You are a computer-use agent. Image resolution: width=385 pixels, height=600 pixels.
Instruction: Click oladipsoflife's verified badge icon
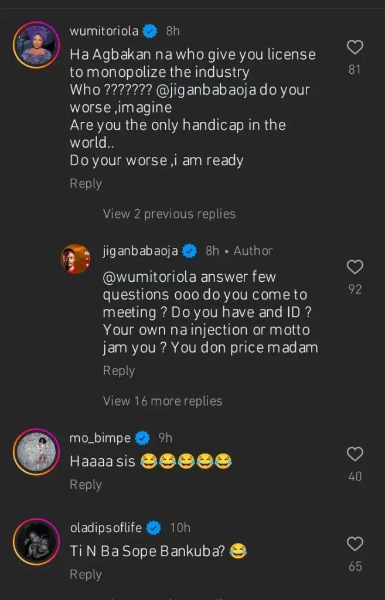[x=154, y=527]
